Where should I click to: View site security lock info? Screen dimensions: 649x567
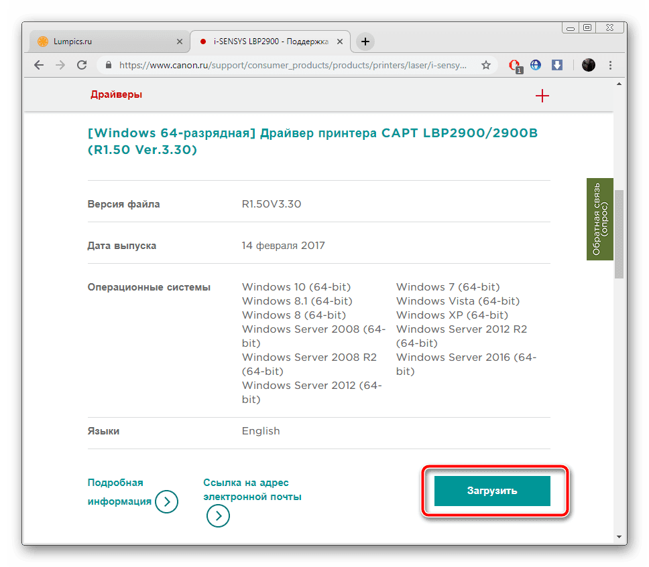109,65
